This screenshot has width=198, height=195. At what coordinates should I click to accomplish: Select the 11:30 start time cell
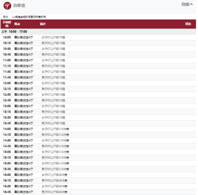click(x=7, y=72)
